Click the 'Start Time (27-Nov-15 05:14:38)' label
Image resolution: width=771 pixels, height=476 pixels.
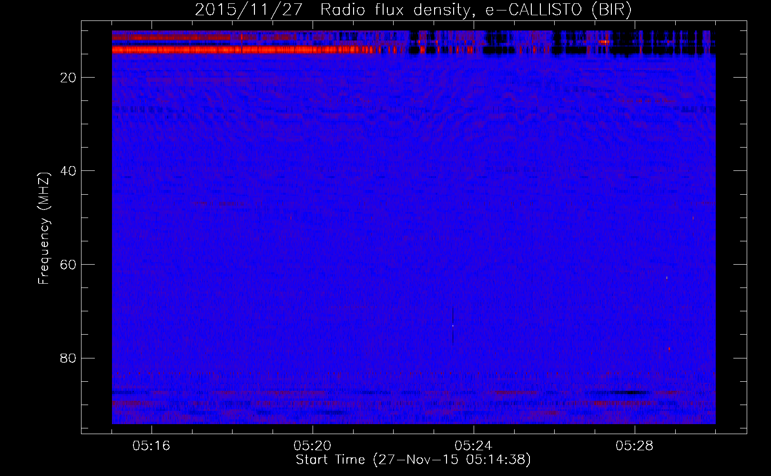click(413, 460)
